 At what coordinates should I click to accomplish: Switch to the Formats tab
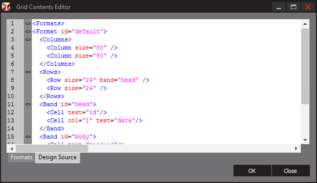[21, 157]
